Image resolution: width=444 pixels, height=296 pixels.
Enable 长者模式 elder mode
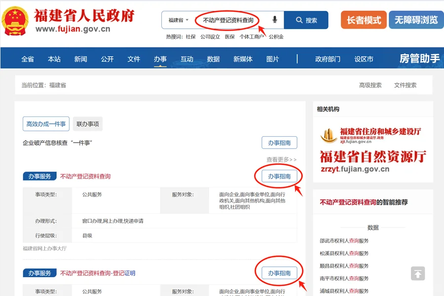pos(364,20)
